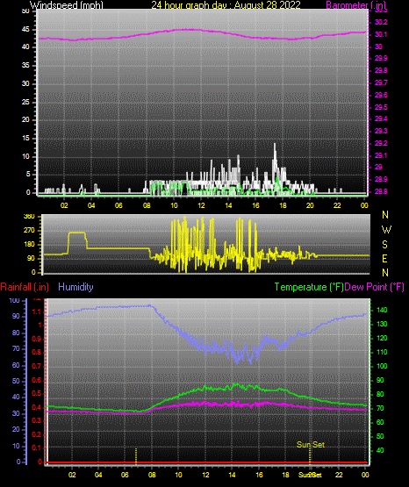409x487 pixels.
Task: Click the '0.5' rainfall scale value
Action: (x=37, y=393)
